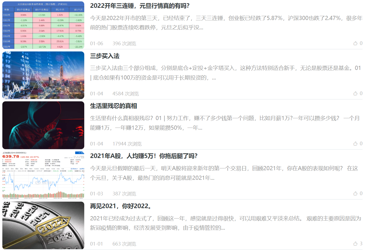Open the 生活里残忍的真相 article title

pos(113,106)
